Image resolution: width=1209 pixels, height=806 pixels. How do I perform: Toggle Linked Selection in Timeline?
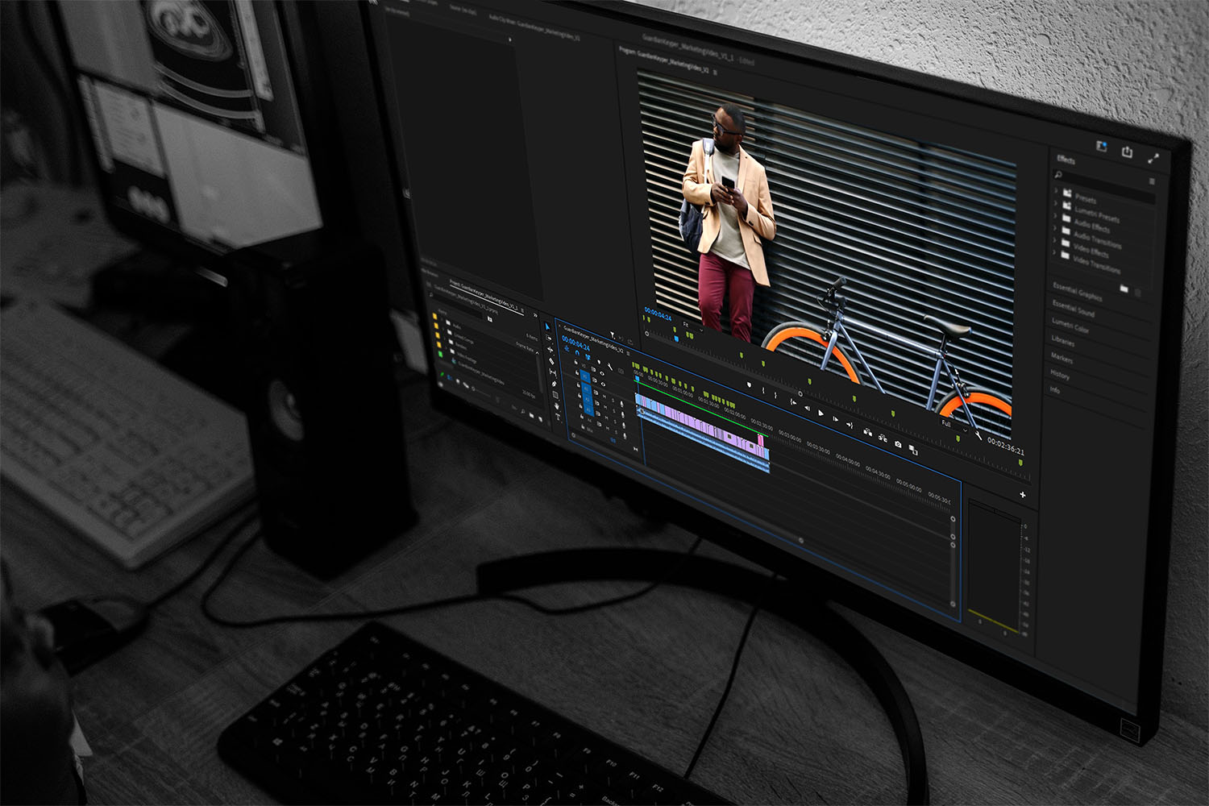[x=588, y=357]
